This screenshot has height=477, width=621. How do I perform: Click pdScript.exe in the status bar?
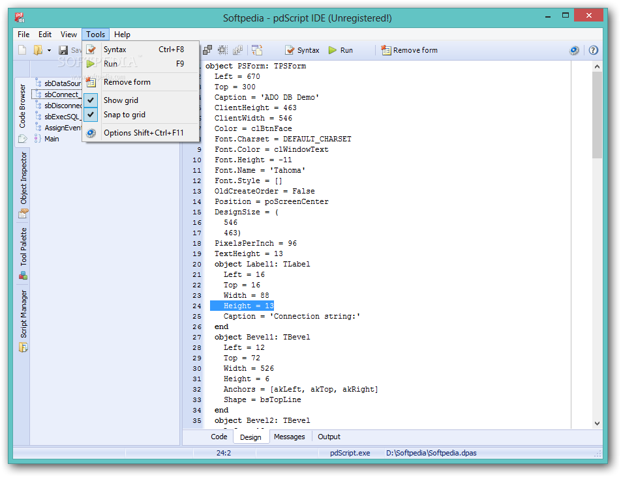[x=350, y=453]
